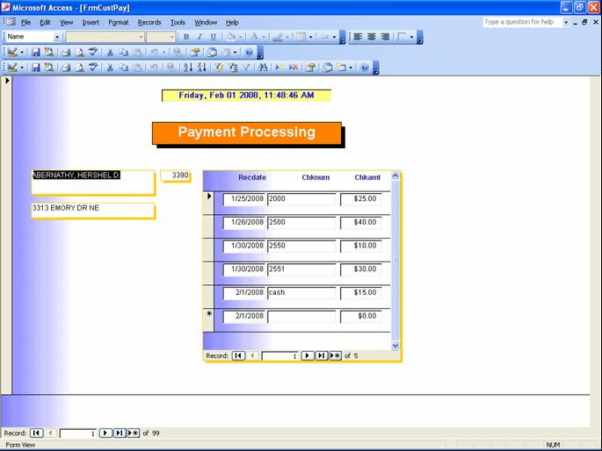The height and width of the screenshot is (451, 602).
Task: Click Cut scissors icon in bottom toolbar row
Action: [110, 68]
